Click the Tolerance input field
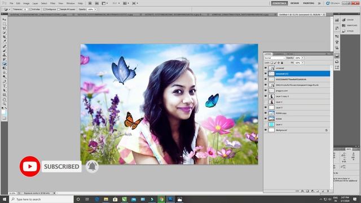This screenshot has width=361, height=203. pos(25,10)
